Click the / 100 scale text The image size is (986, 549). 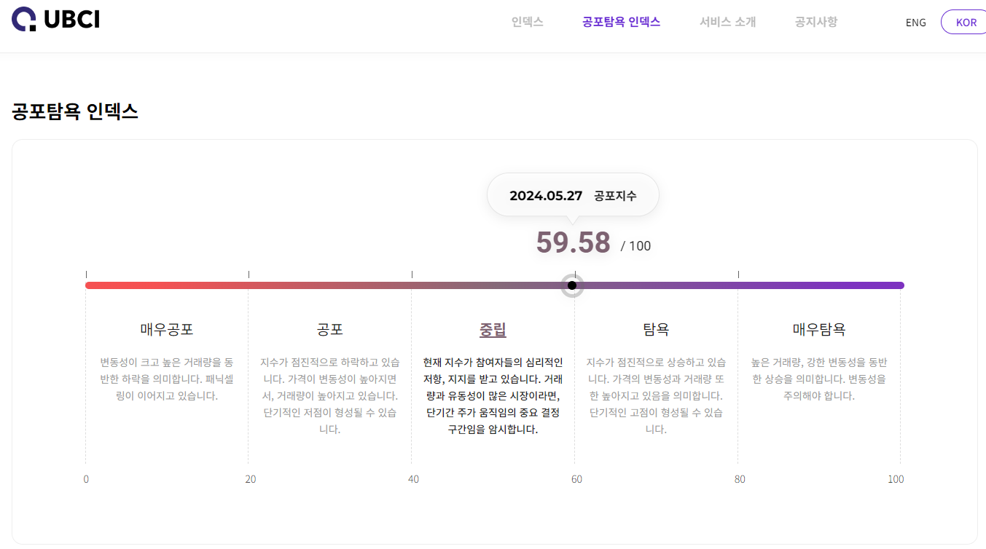[x=635, y=246]
